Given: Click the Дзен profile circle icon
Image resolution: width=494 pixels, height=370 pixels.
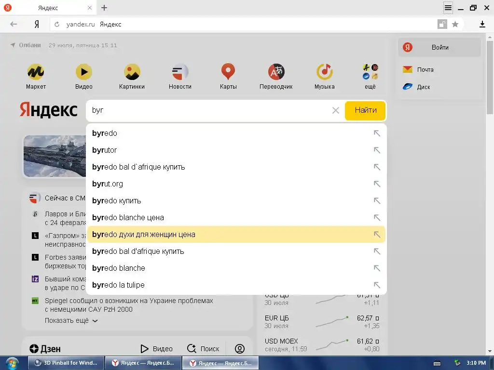Looking at the screenshot, I should click(x=240, y=349).
